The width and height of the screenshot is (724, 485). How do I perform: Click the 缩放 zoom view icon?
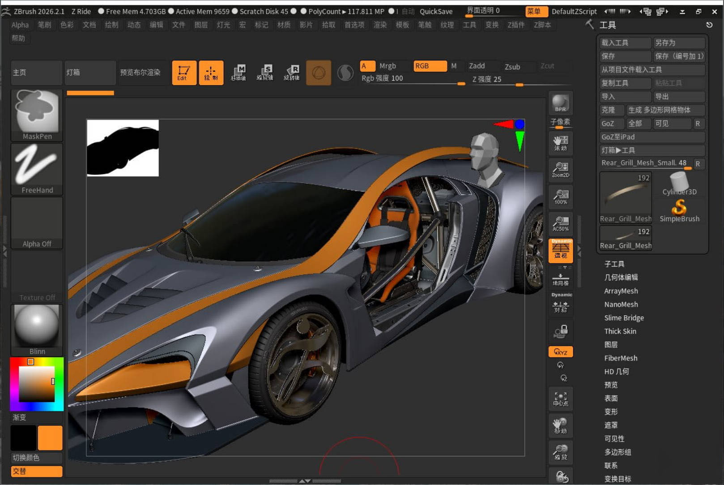(560, 453)
